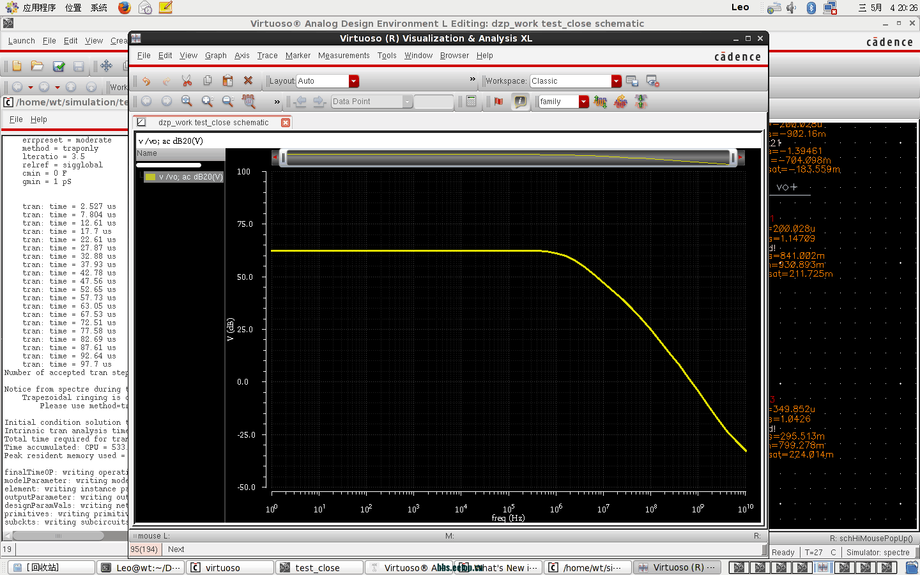Open back history arrow dropdown in ADE window
This screenshot has width=920, height=575.
[x=30, y=87]
